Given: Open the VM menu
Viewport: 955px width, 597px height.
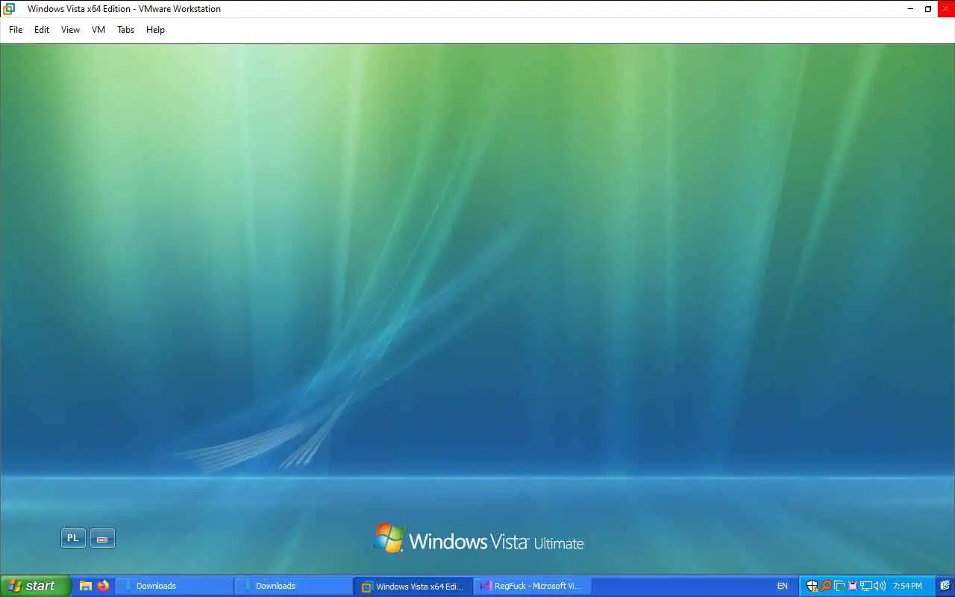Looking at the screenshot, I should [98, 30].
